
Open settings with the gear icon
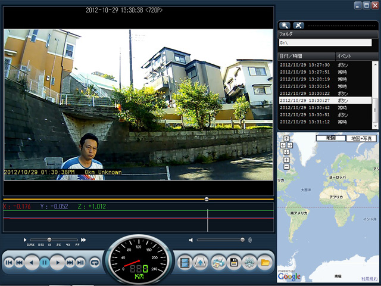(249, 262)
